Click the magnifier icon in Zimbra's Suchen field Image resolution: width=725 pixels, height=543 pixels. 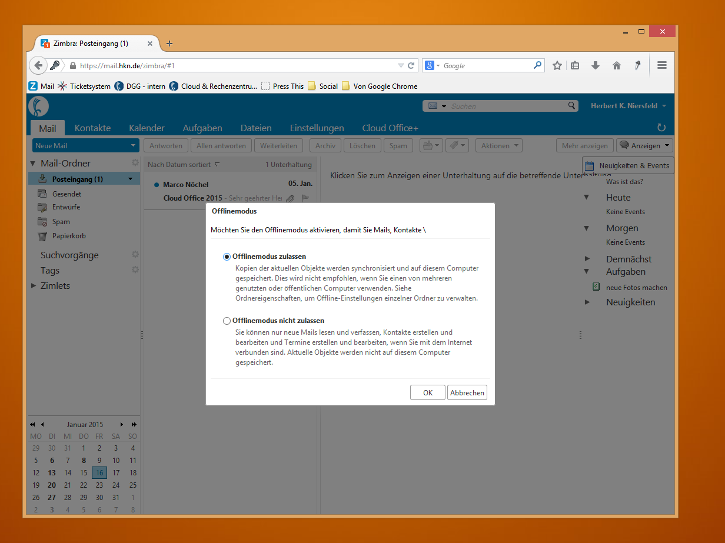point(571,106)
